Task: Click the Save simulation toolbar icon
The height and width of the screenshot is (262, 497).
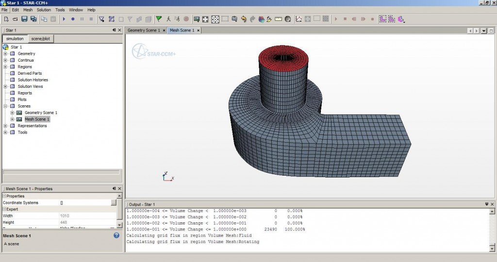Action: tap(24, 19)
